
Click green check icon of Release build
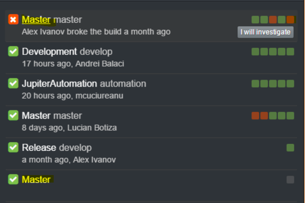pyautogui.click(x=13, y=148)
